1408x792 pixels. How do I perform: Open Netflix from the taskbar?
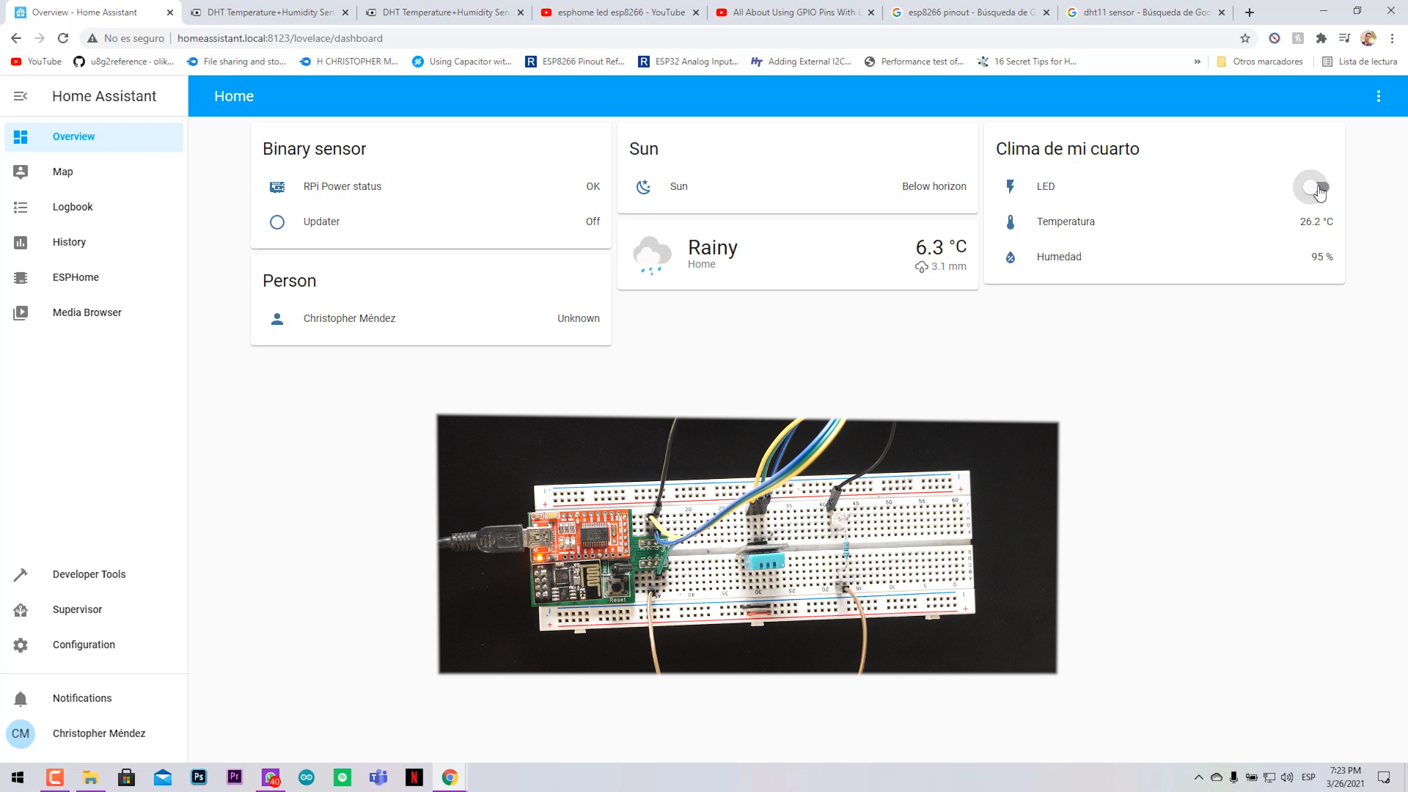coord(414,777)
